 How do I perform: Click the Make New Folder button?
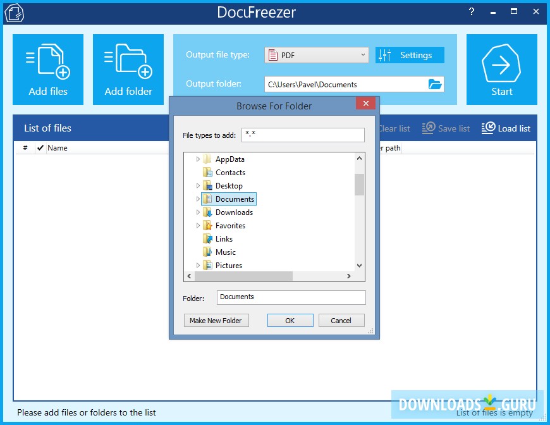[x=216, y=321]
